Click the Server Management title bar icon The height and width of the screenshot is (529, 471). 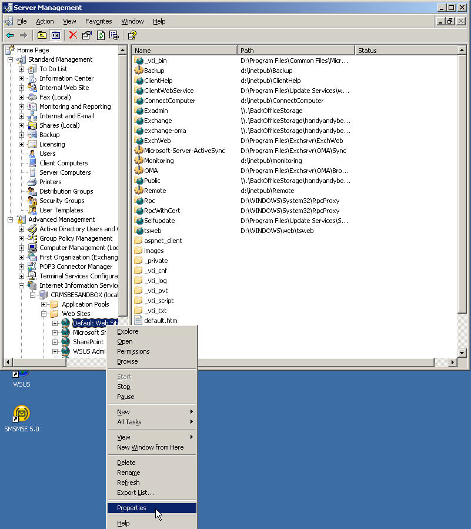pyautogui.click(x=8, y=8)
